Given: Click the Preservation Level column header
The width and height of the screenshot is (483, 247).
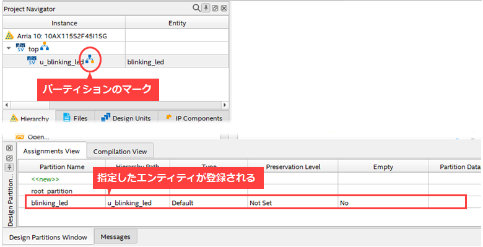Looking at the screenshot, I should tap(293, 167).
